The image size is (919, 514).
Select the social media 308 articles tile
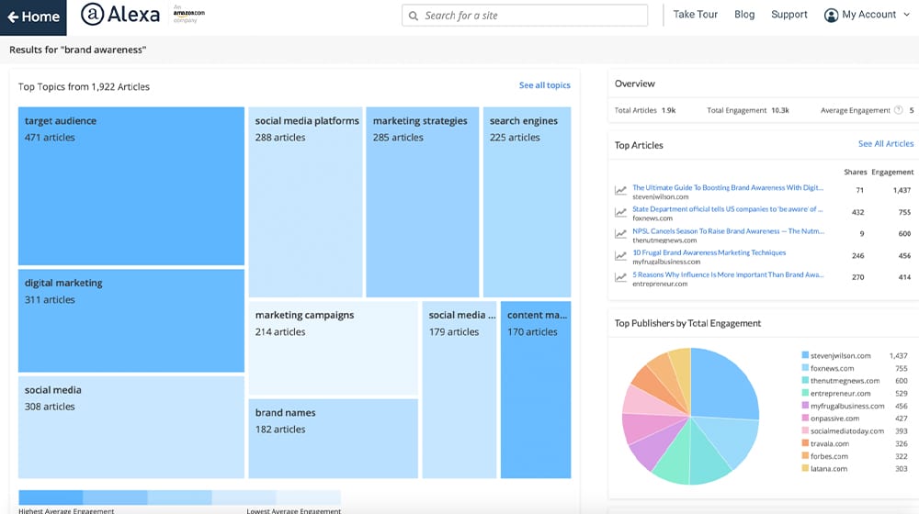click(131, 428)
